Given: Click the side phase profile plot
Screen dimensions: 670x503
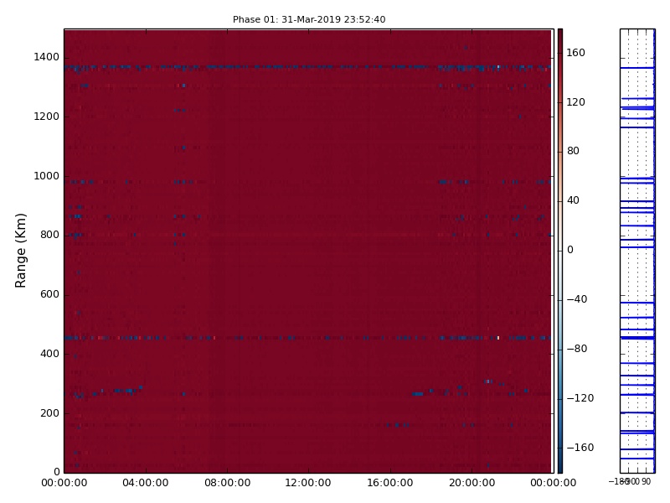Looking at the screenshot, I should click(637, 251).
